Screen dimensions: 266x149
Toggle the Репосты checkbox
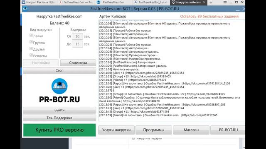[x=31, y=55]
